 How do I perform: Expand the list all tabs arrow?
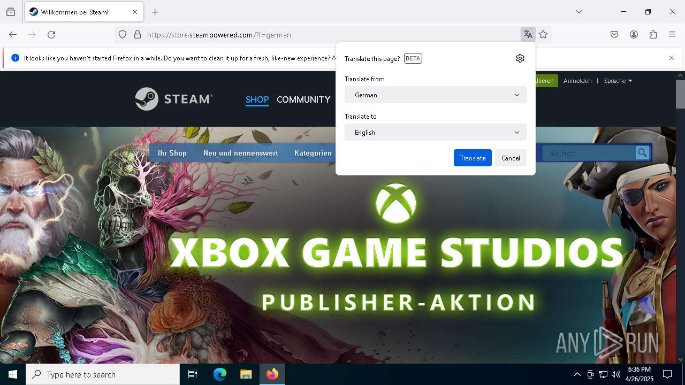coord(579,12)
